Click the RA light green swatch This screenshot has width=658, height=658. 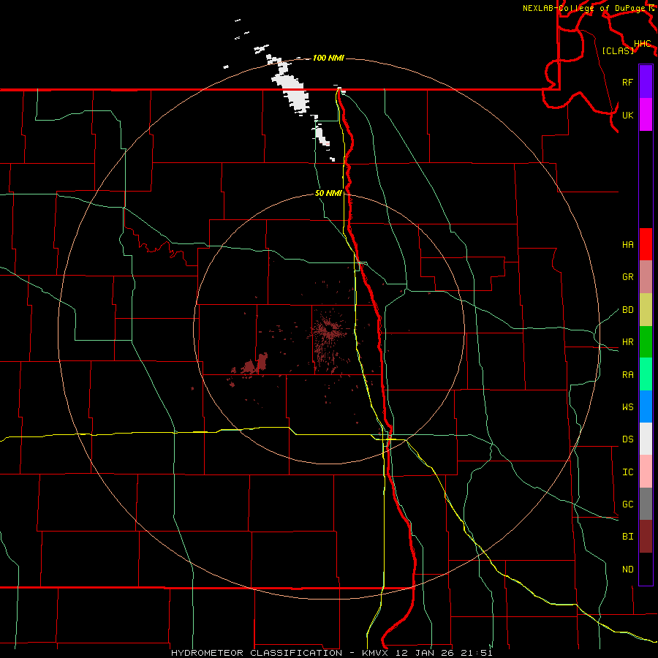pyautogui.click(x=646, y=374)
